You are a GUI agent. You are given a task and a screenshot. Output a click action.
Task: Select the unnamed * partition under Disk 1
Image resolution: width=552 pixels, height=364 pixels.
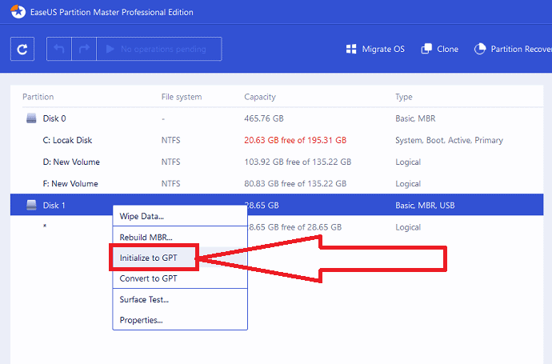coord(45,226)
